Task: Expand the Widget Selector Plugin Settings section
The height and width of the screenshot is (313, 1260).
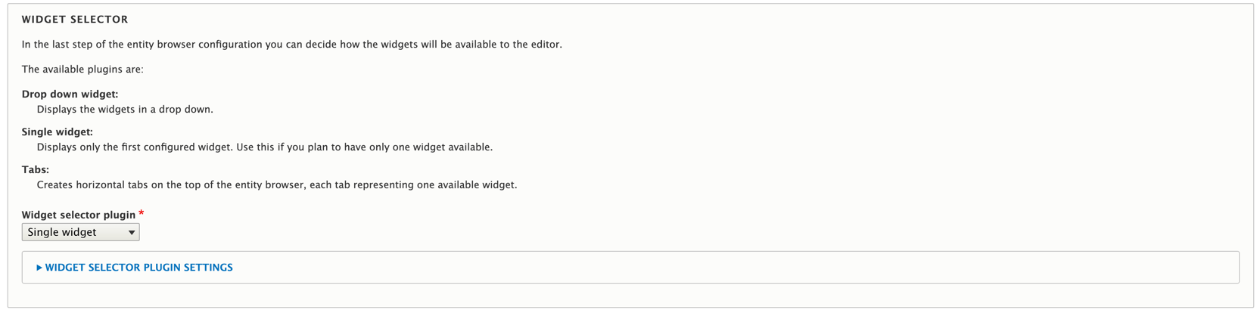Action: tap(138, 268)
